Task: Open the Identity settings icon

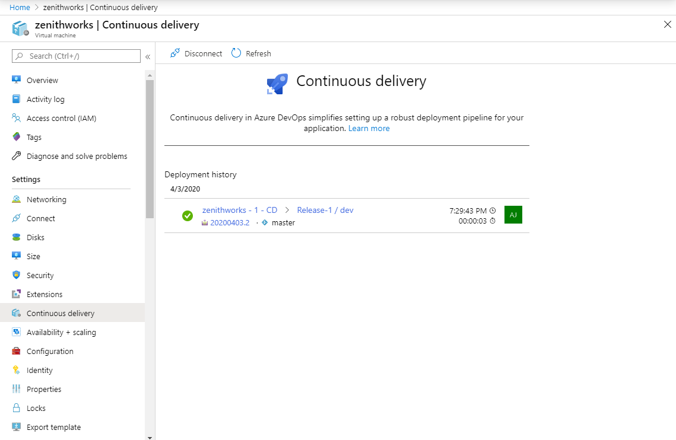Action: click(17, 370)
